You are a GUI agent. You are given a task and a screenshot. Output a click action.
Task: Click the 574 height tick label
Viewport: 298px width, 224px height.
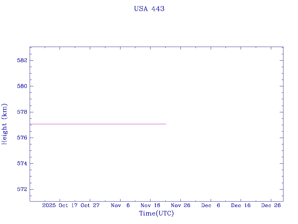coord(22,164)
